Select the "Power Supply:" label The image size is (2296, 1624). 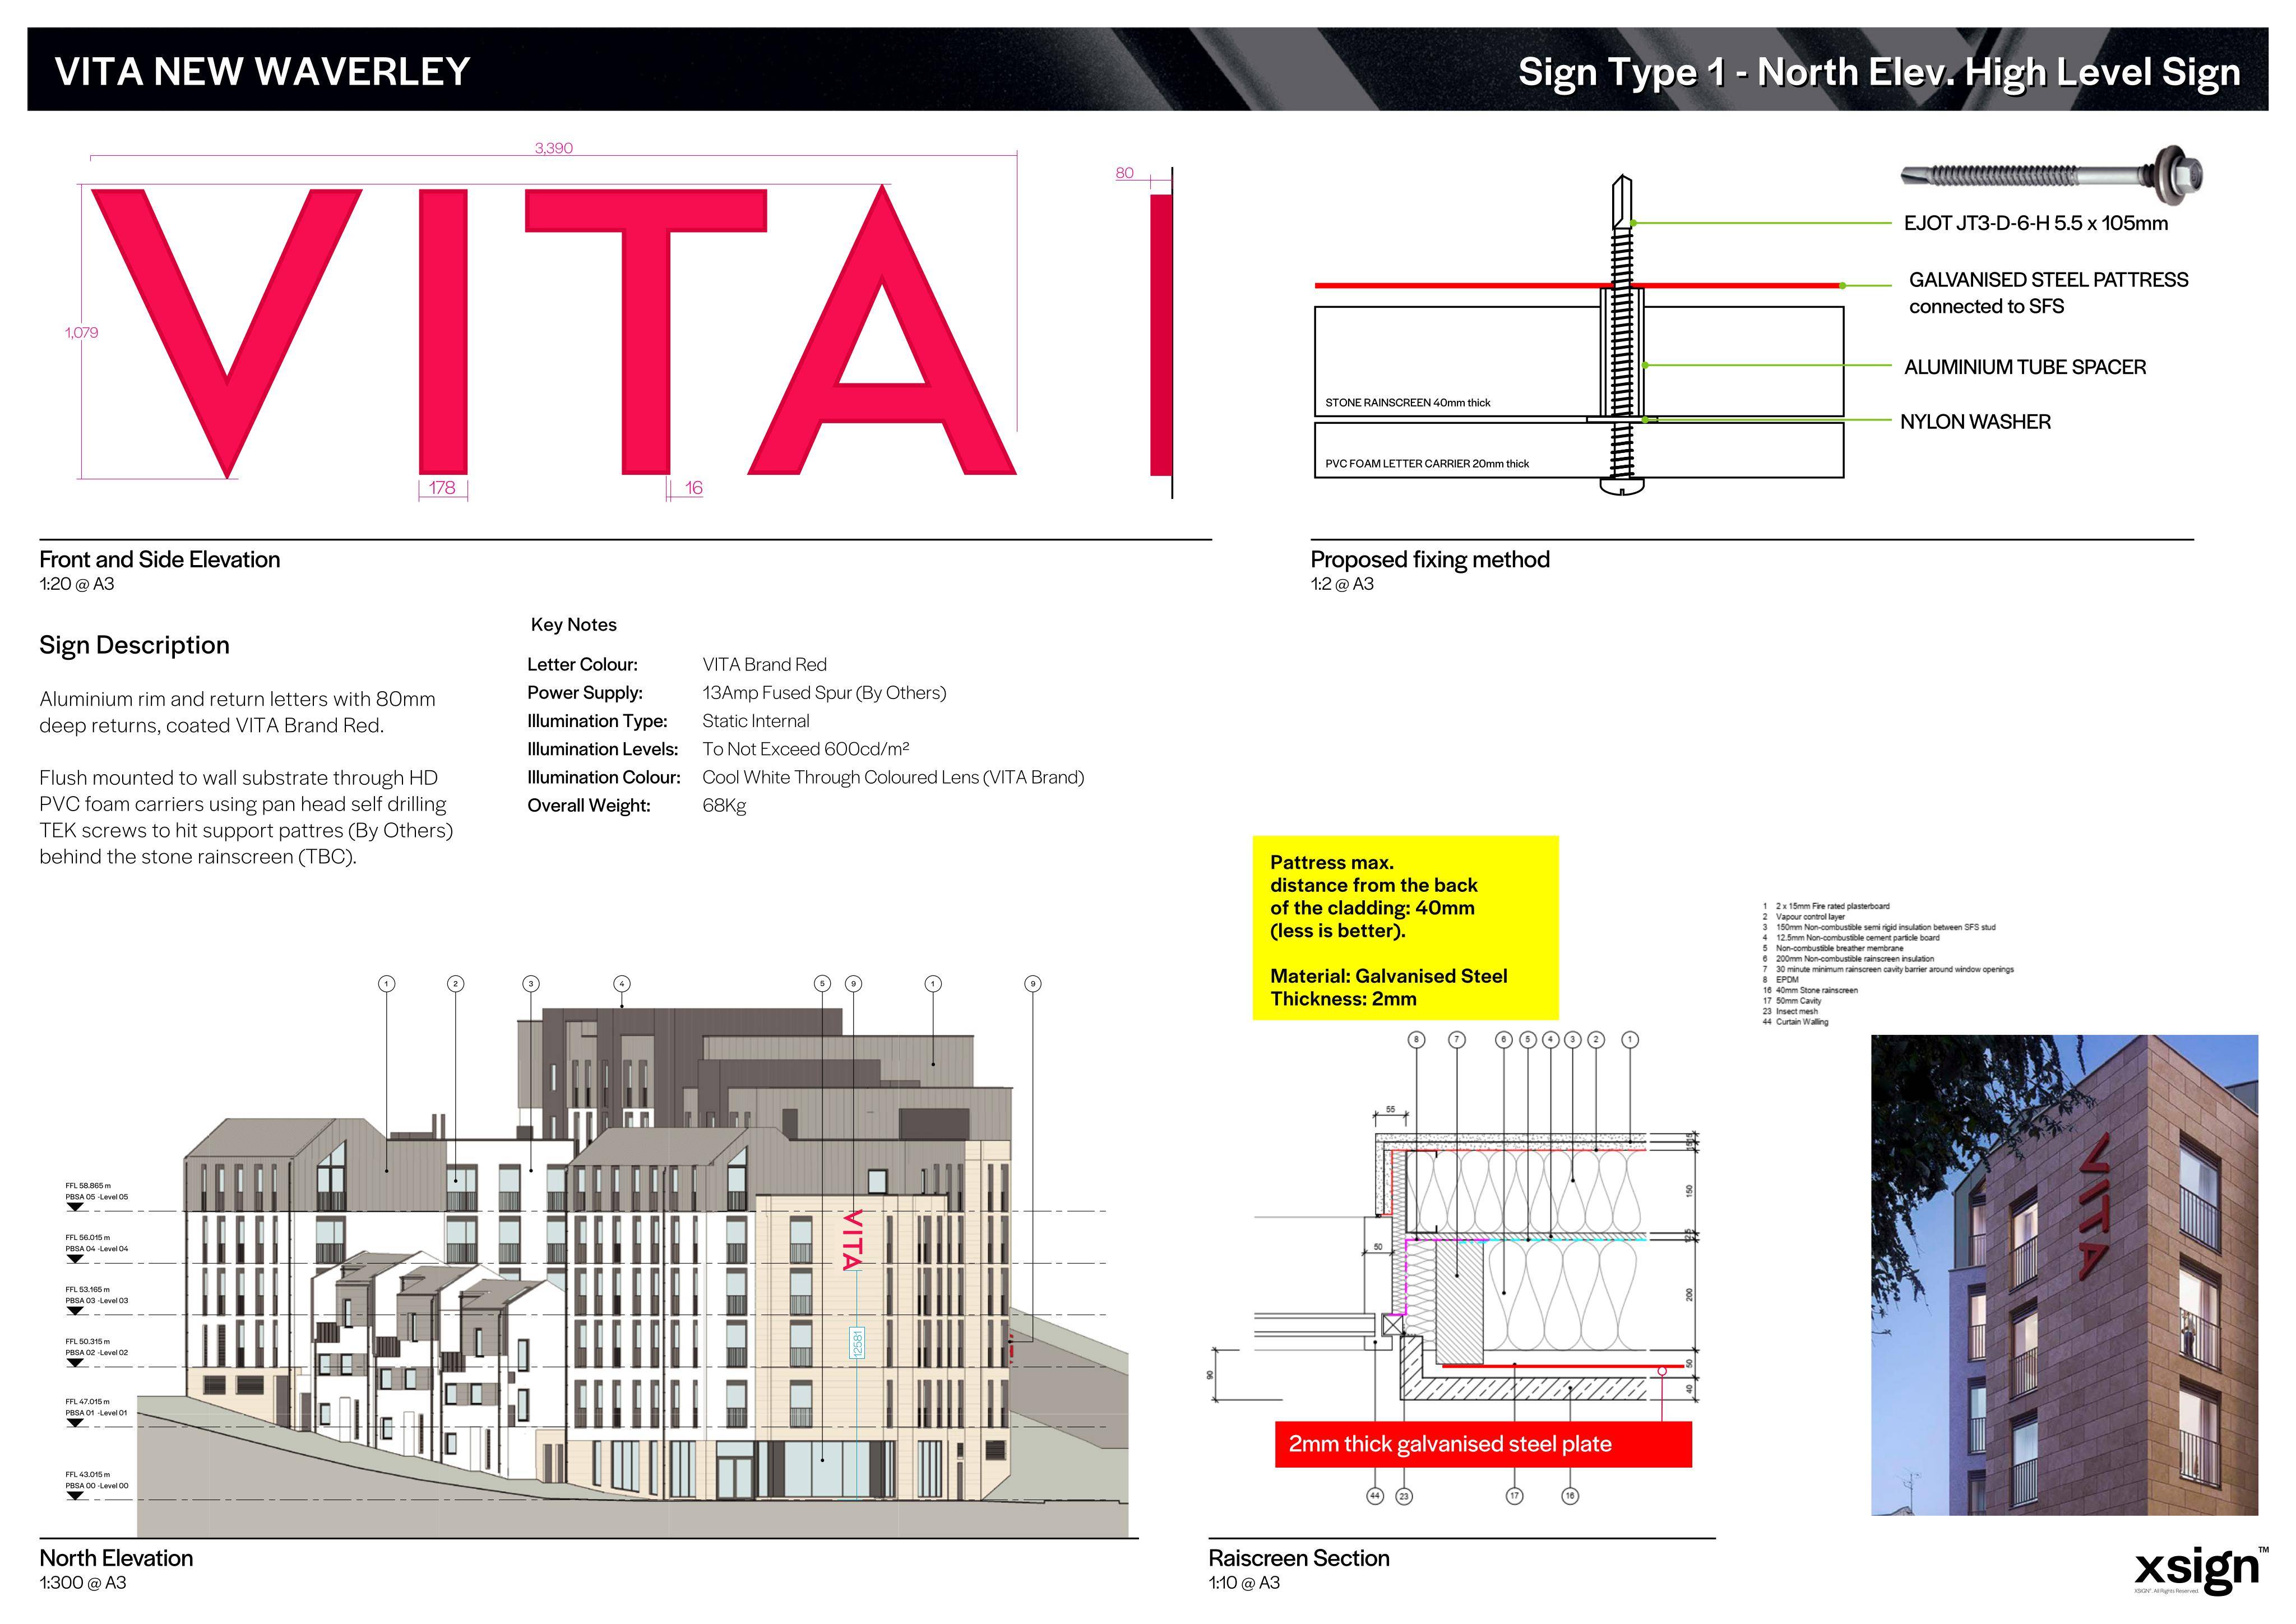pos(585,693)
